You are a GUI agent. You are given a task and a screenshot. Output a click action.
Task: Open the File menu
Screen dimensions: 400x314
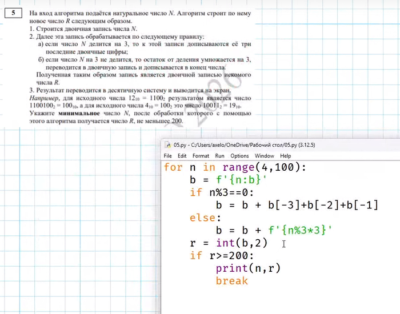[x=168, y=156]
